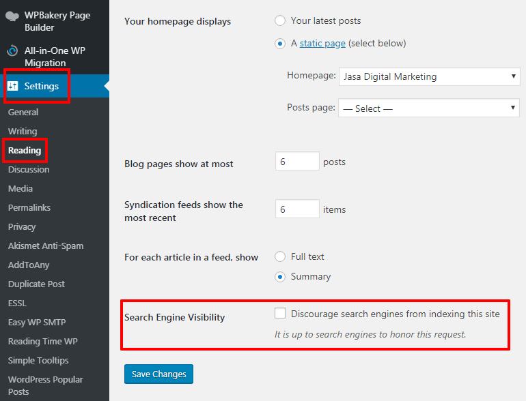526x401 pixels.
Task: Select the 'Your latest posts' radio button
Action: [280, 21]
